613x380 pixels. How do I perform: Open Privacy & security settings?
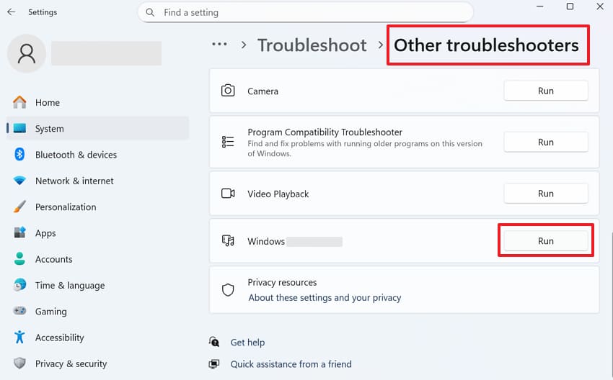click(98, 363)
